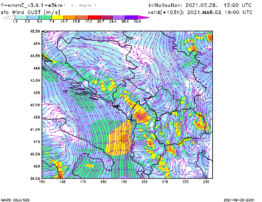This screenshot has width=262, height=202.
Task: Click the '18E' longitude label
Action: (103, 182)
